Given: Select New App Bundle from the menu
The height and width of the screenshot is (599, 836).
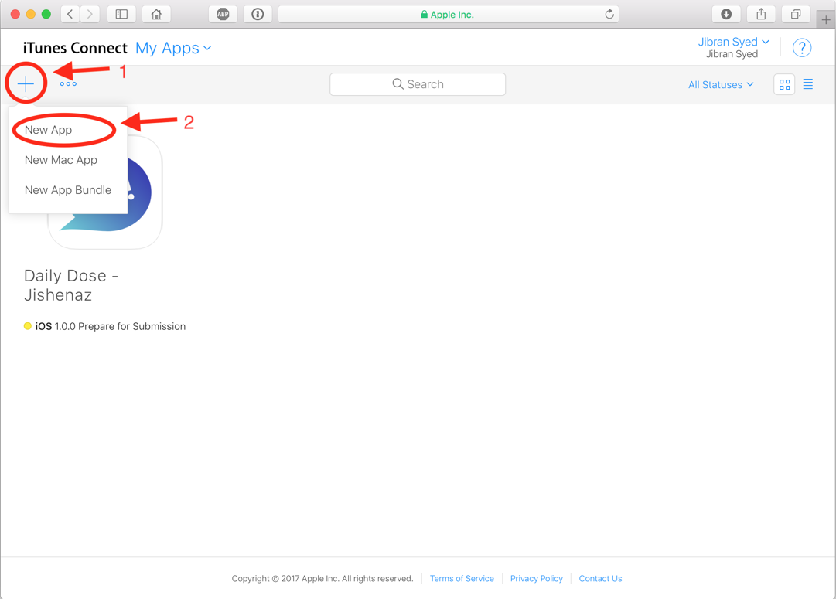Looking at the screenshot, I should pos(68,189).
